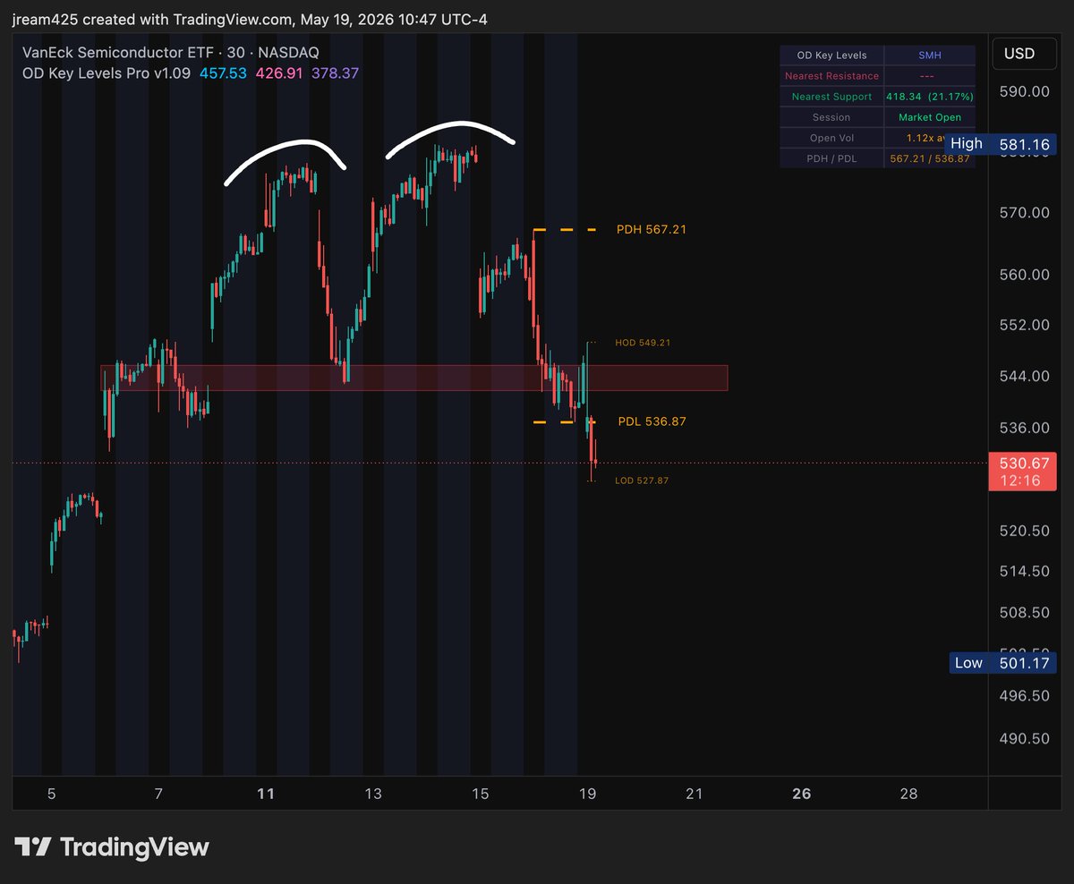Click date 19 on the time axis
Image resolution: width=1074 pixels, height=884 pixels.
pyautogui.click(x=588, y=794)
